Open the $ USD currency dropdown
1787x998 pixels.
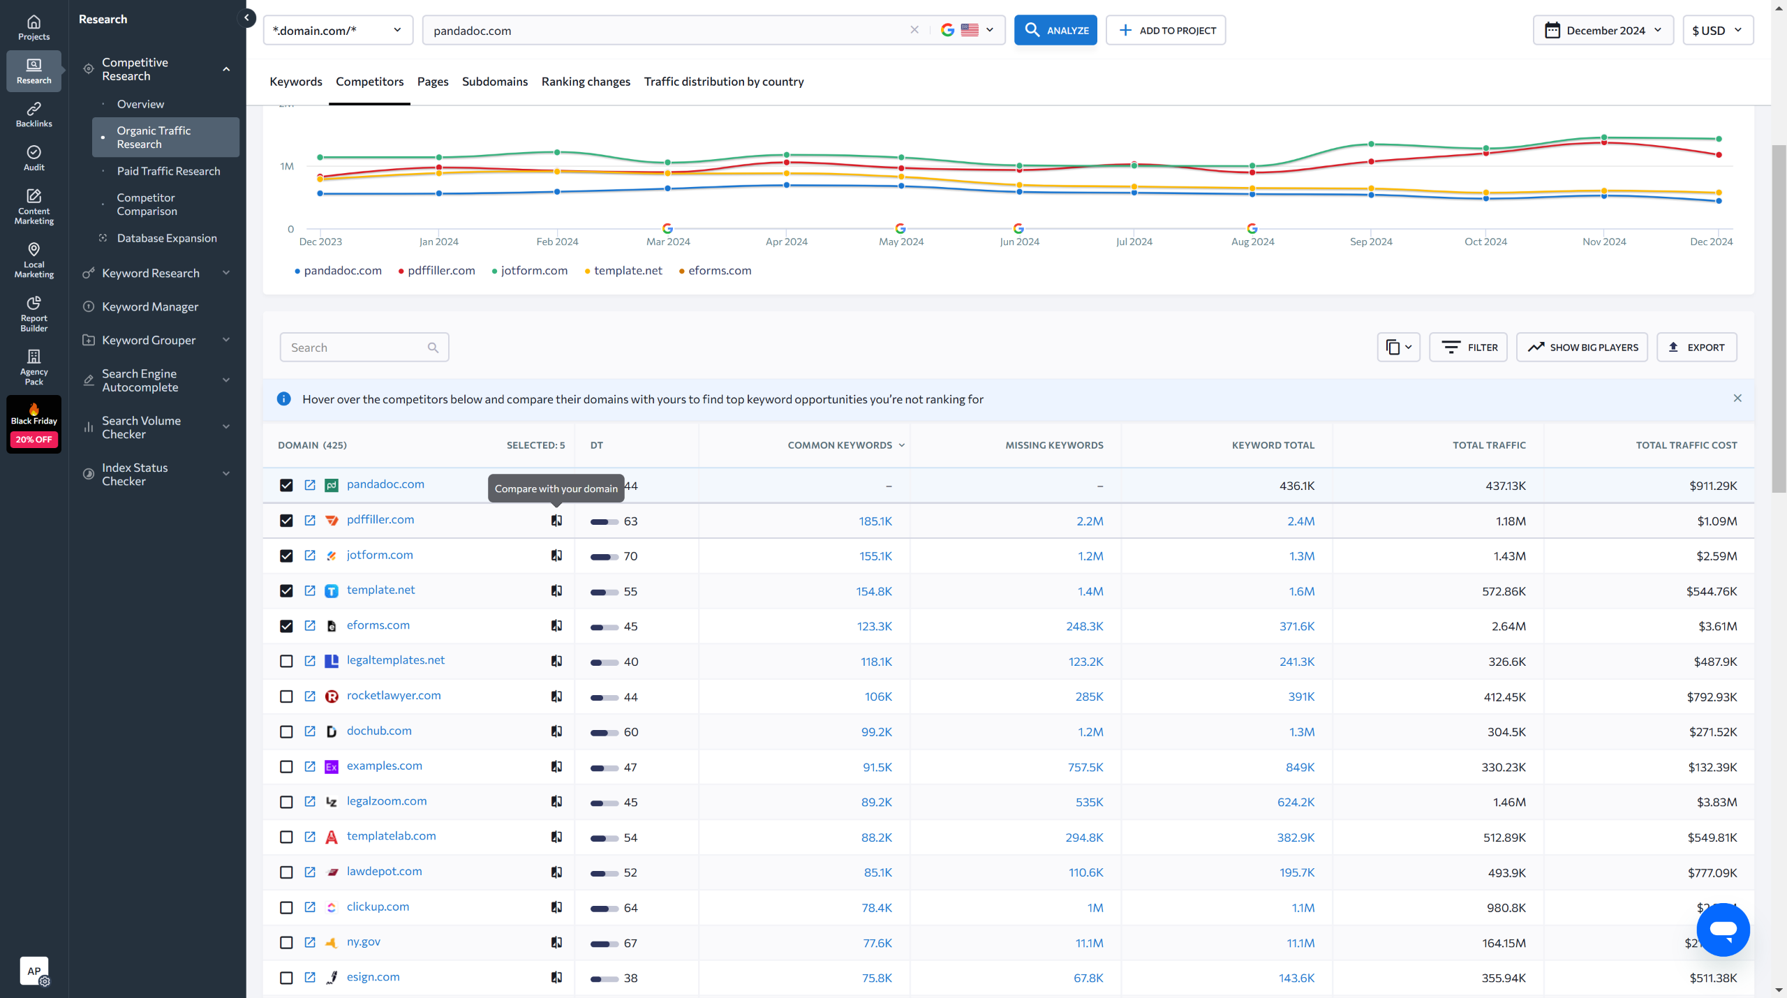1717,30
